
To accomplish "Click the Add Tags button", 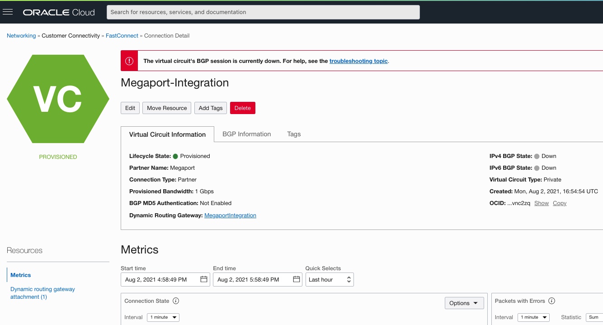I will click(x=211, y=108).
